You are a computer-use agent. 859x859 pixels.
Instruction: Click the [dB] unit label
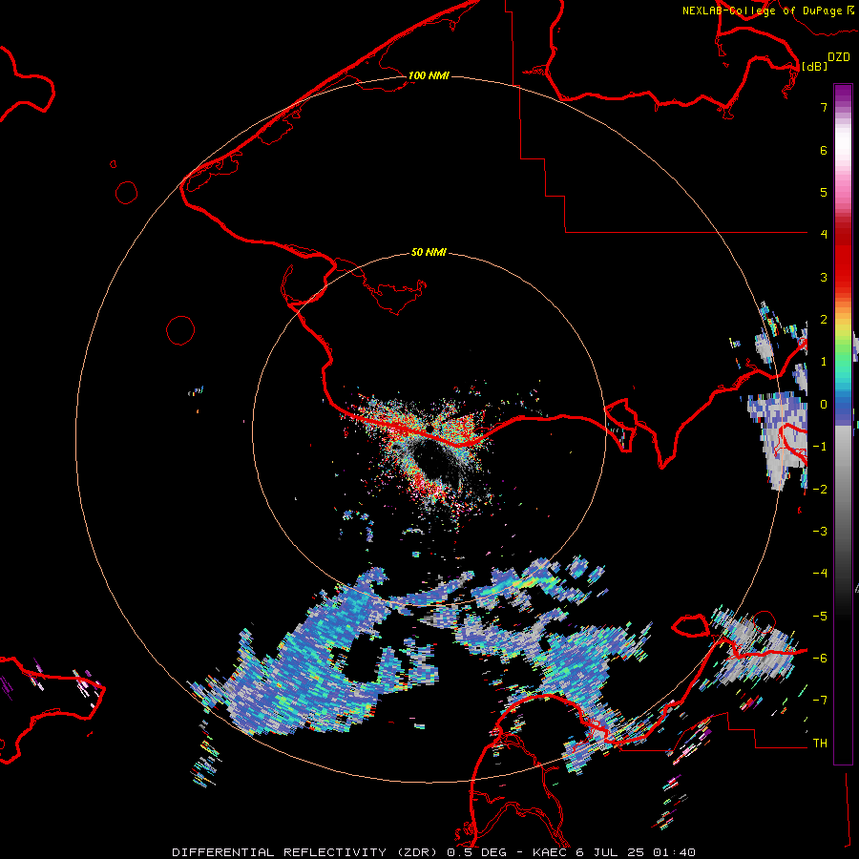point(814,66)
